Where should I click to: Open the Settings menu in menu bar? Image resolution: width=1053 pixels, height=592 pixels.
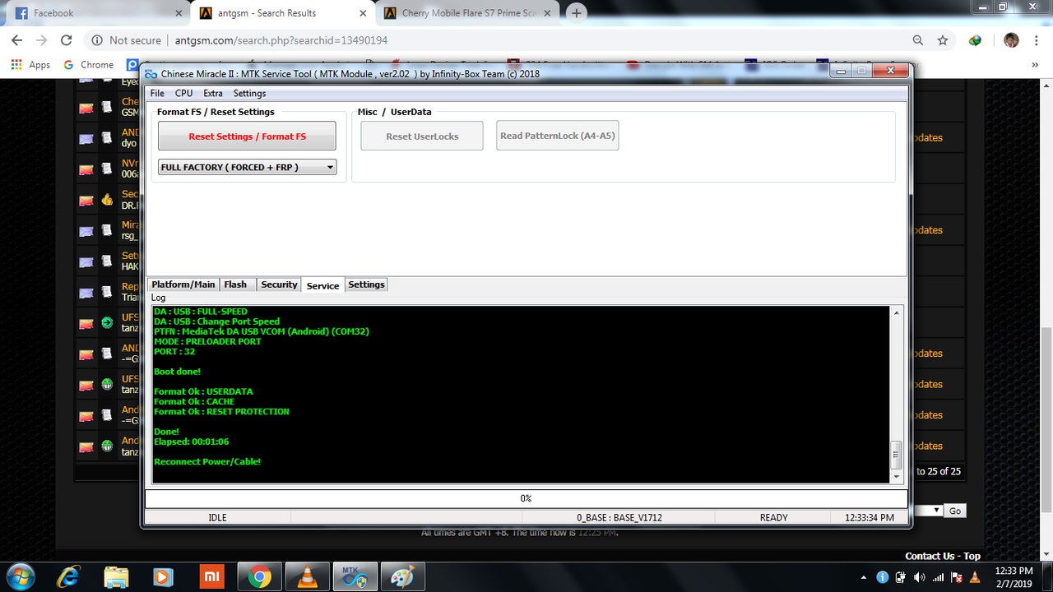[249, 94]
